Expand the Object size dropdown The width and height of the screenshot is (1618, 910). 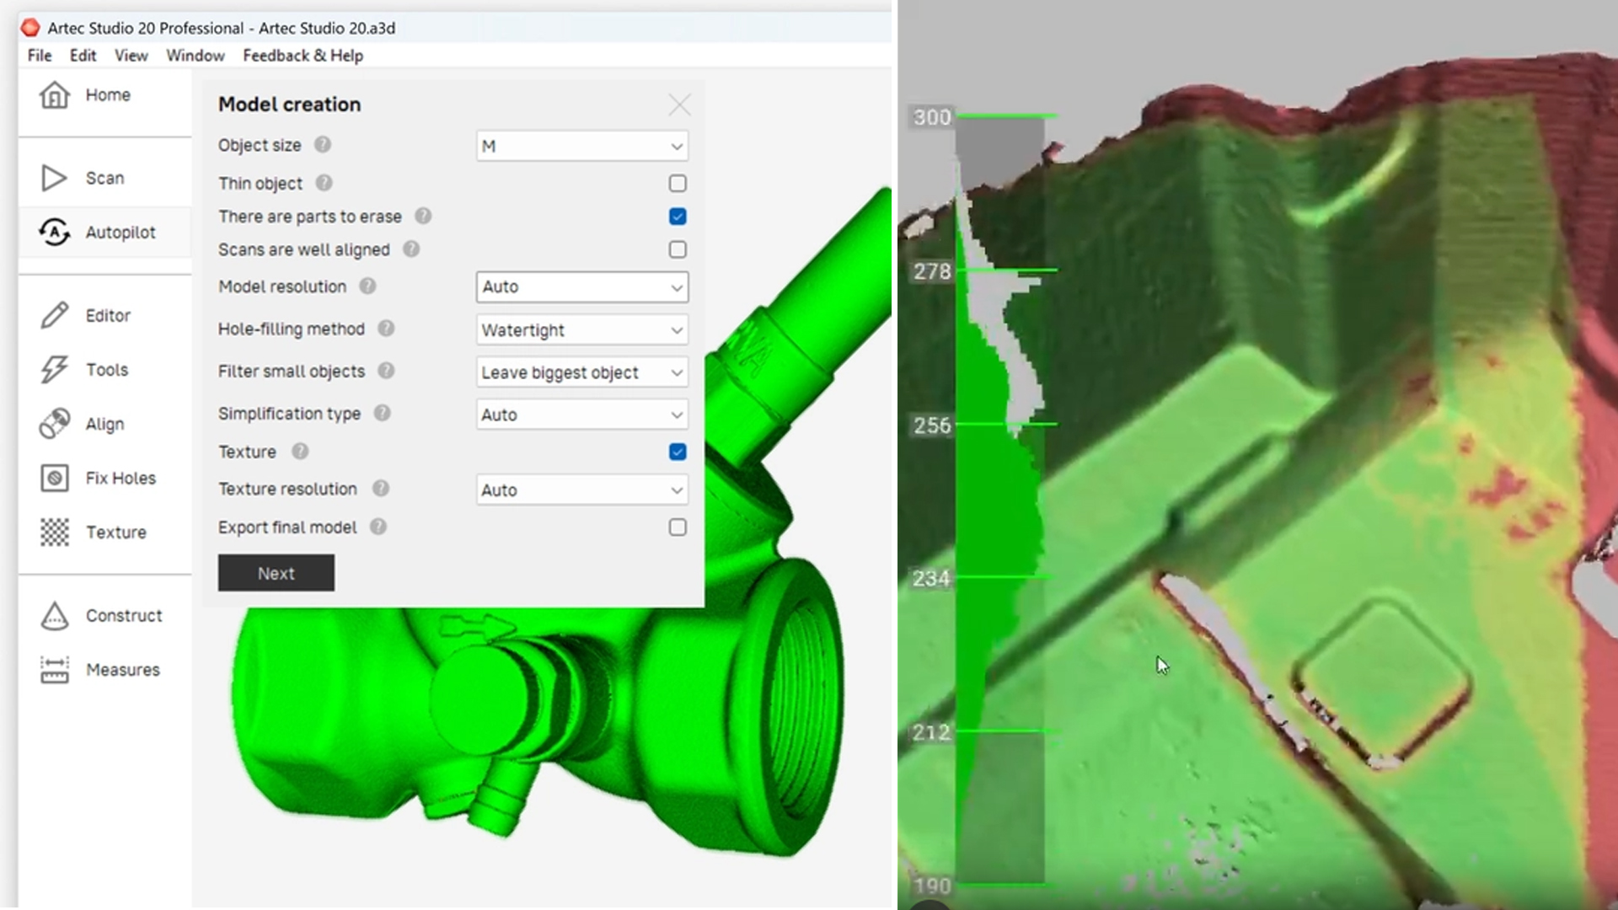coord(582,146)
